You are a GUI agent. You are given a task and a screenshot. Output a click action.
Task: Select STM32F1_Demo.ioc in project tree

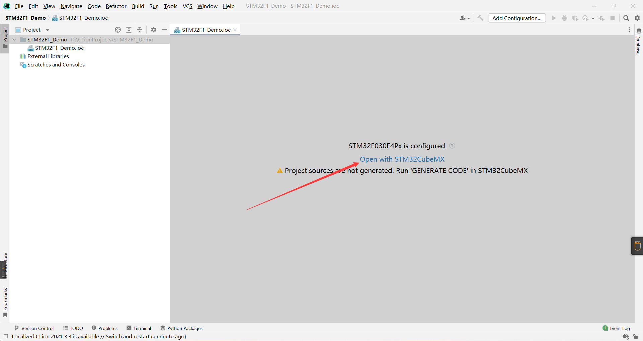[59, 48]
